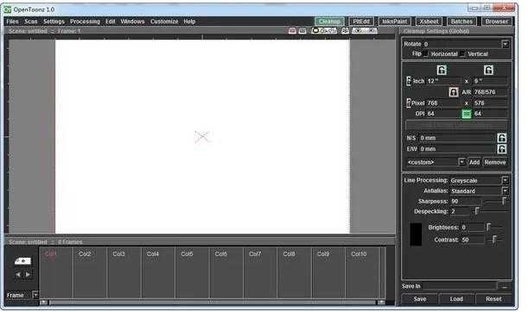Image resolution: width=528 pixels, height=312 pixels.
Task: Click the N/S field showing 0 mm
Action: [x=457, y=138]
